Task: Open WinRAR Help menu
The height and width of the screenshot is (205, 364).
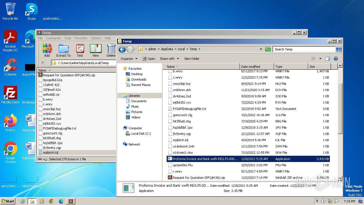Action: pos(107,38)
